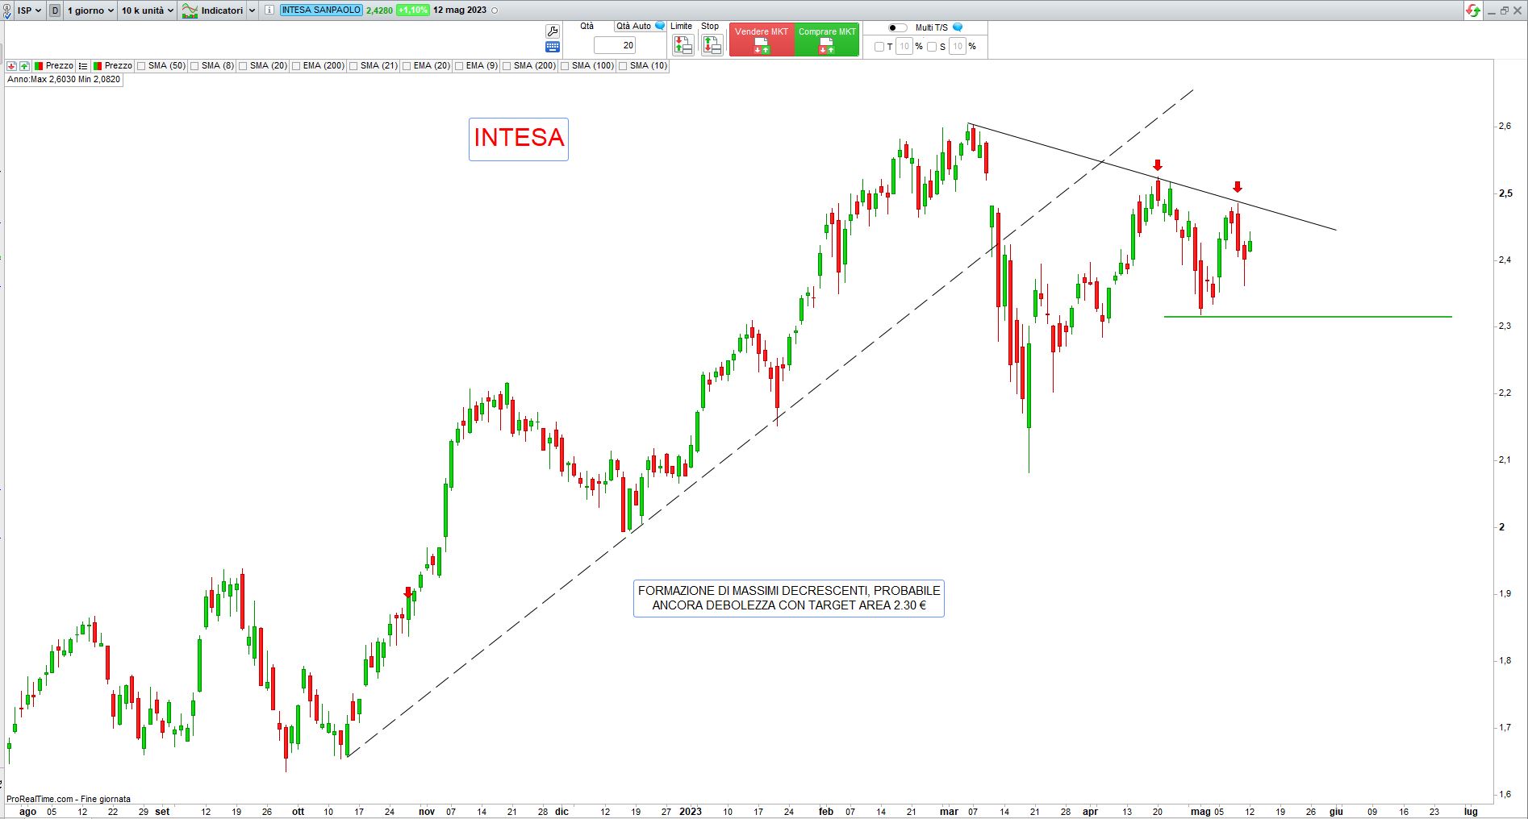The width and height of the screenshot is (1528, 819).
Task: Click the Comprare MKT button
Action: (827, 39)
